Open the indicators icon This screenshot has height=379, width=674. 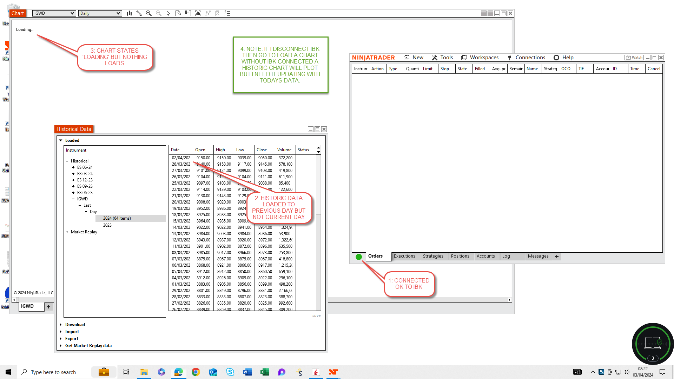tap(198, 13)
